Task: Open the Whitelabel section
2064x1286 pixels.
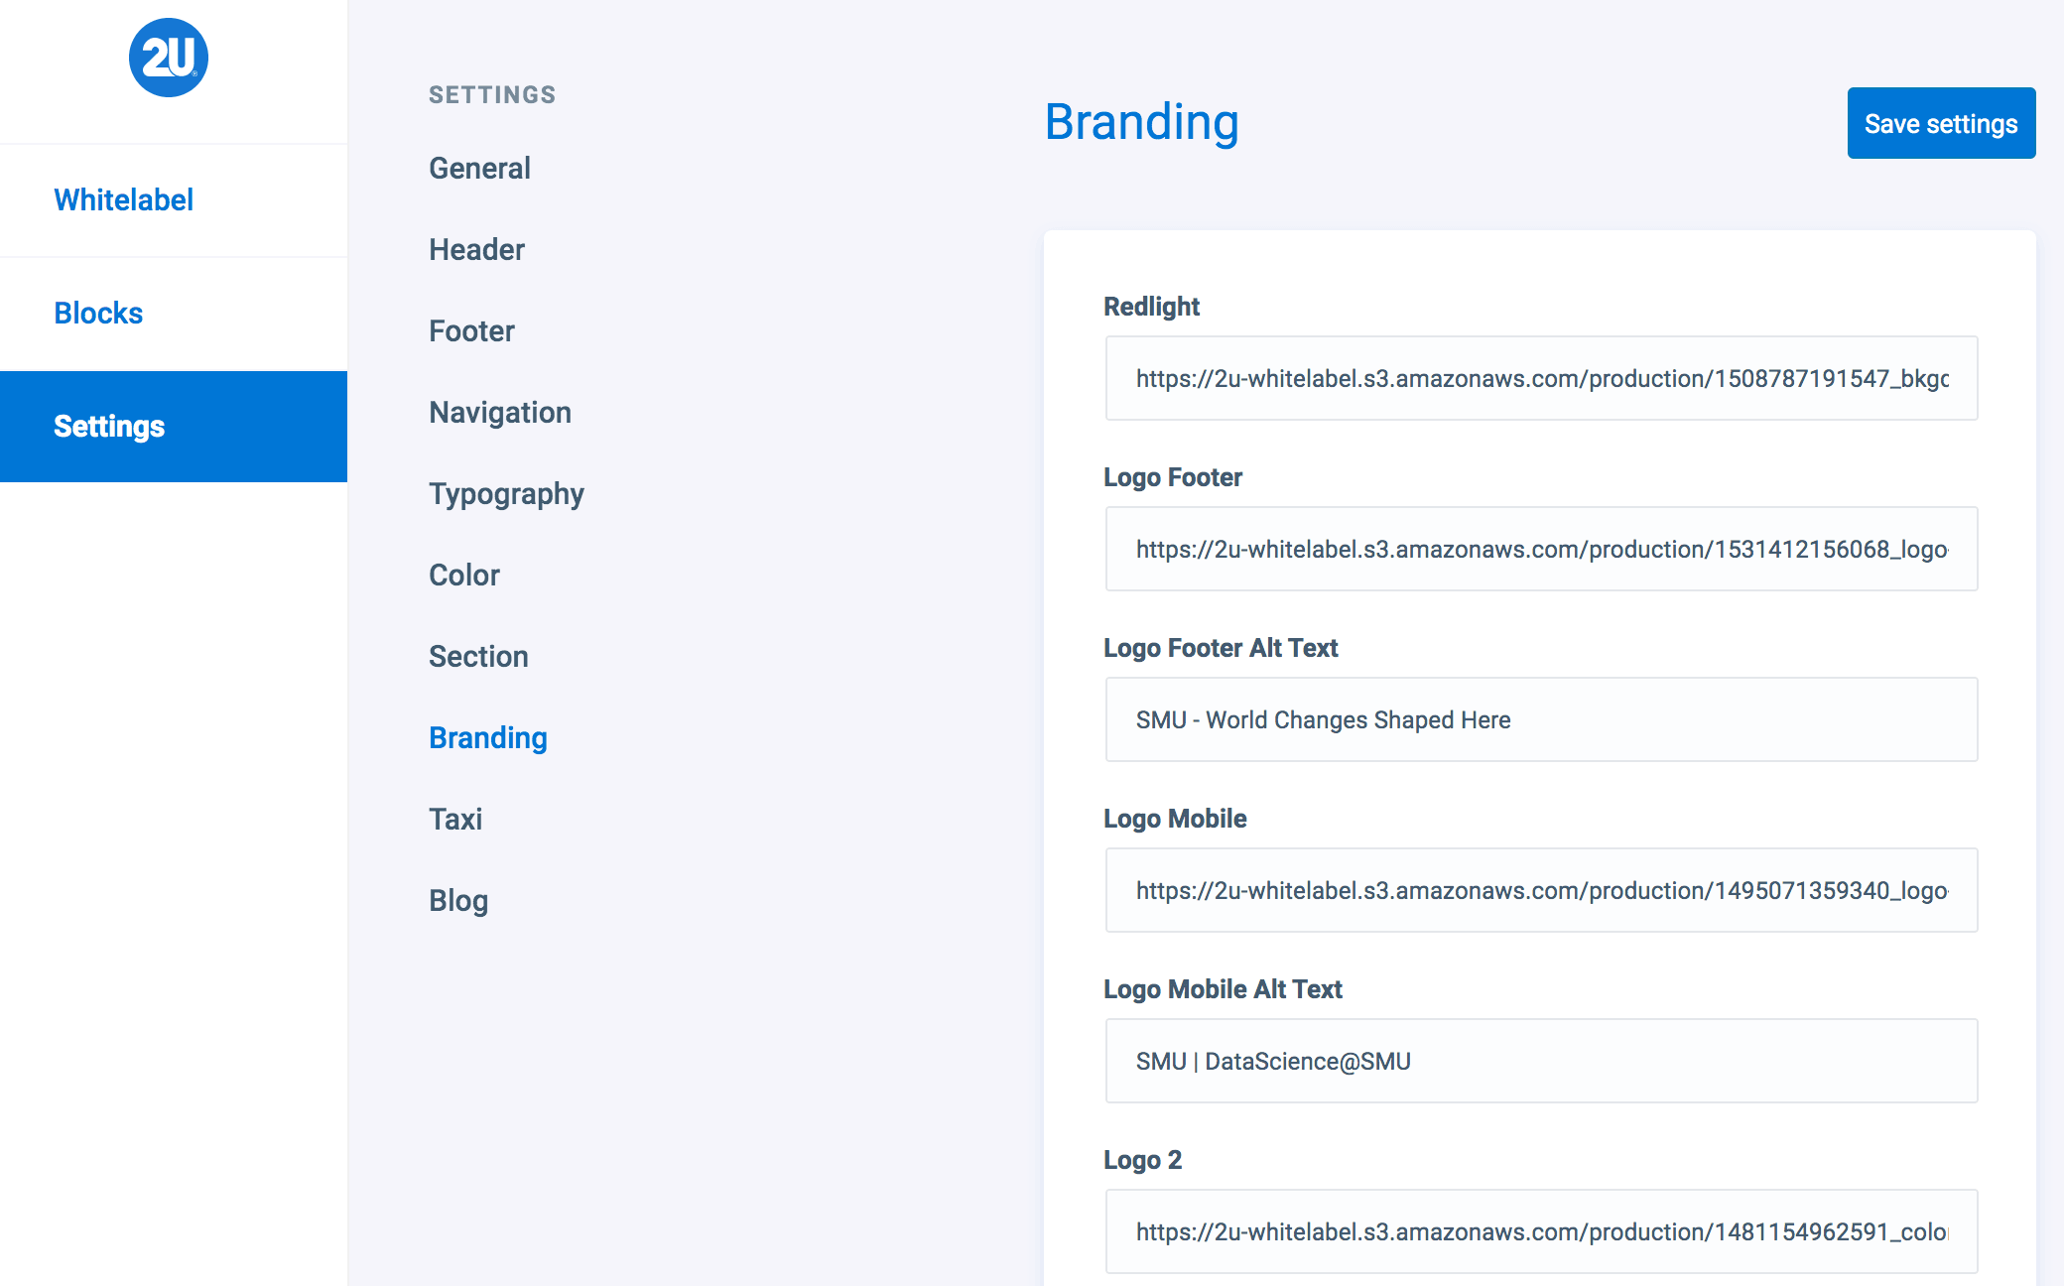Action: coord(124,200)
